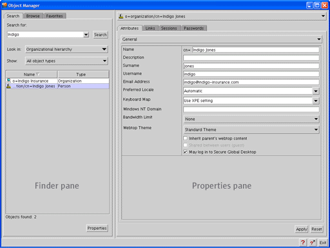The image size is (330, 248).
Task: Open the Preferred Locale dropdown
Action: [x=316, y=91]
